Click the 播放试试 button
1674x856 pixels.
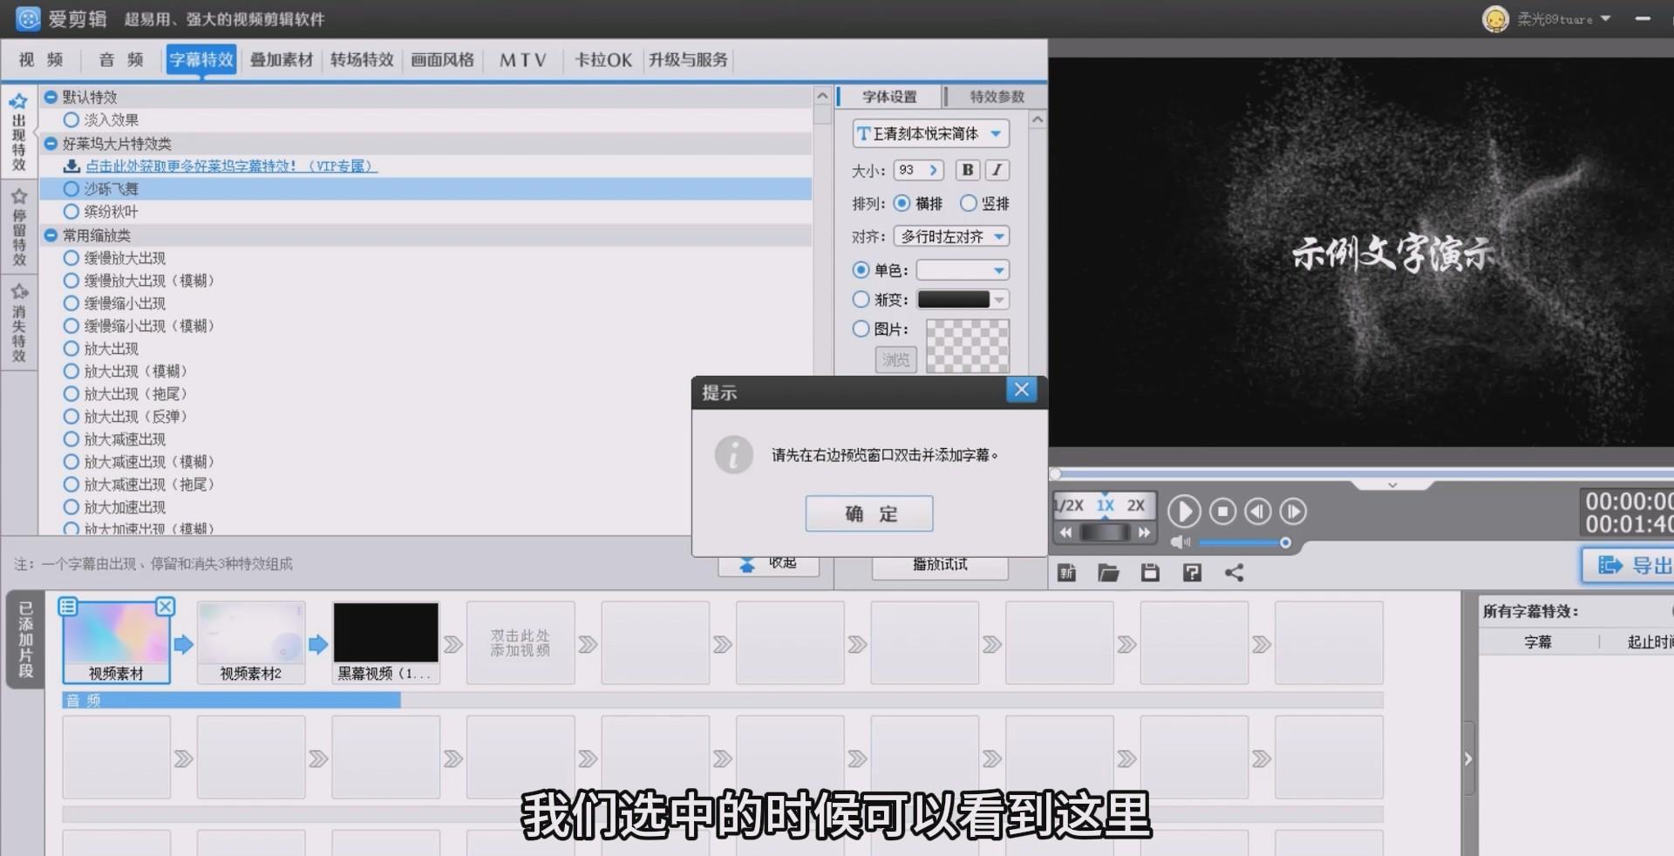940,565
